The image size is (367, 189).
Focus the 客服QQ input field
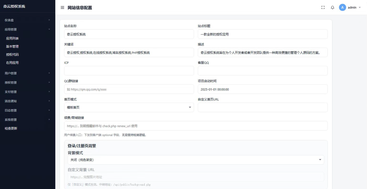(x=263, y=71)
